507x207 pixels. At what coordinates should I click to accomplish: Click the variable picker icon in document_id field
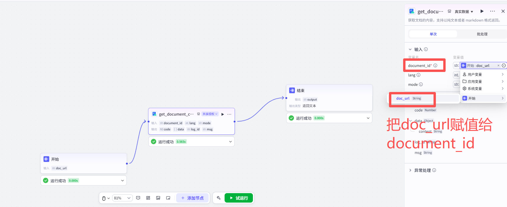504,65
